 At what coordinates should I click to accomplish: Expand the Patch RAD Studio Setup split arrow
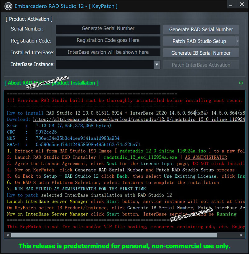tap(237, 41)
